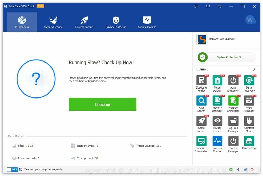This screenshot has width=263, height=176.
Task: Open the feedback chat icon in title bar
Action: tap(196, 7)
